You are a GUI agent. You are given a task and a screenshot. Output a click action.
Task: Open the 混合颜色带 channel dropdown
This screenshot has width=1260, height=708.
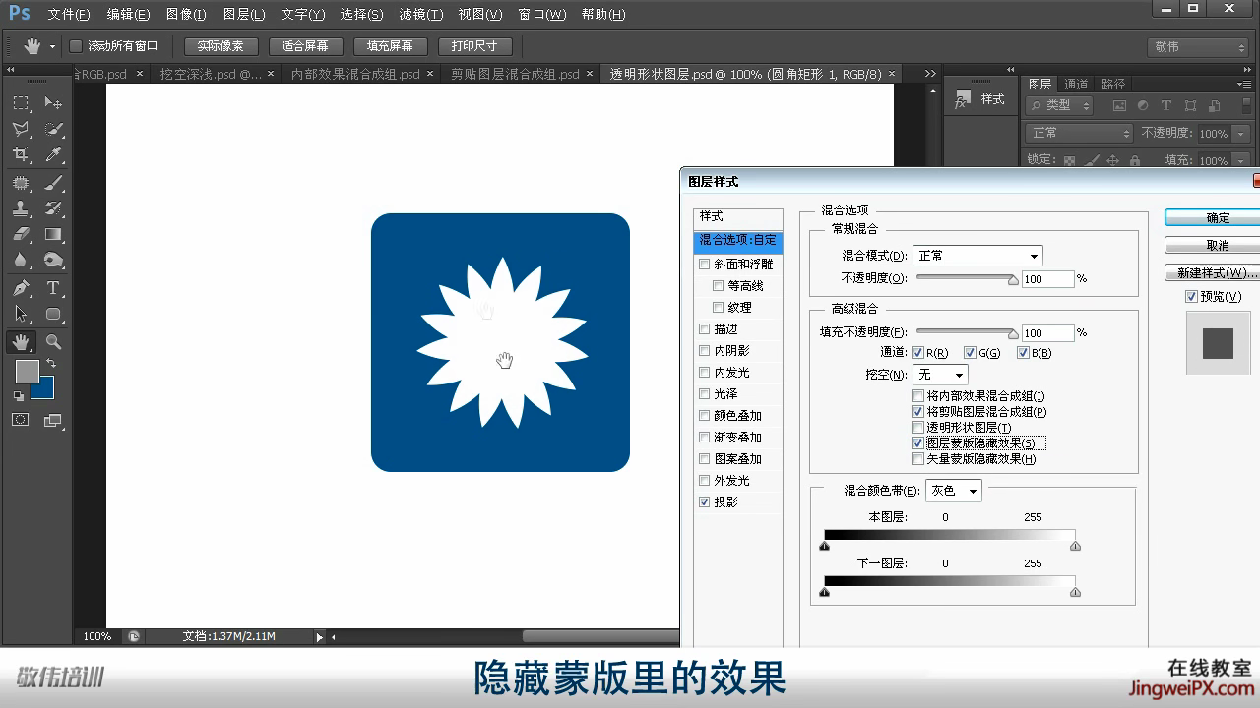click(x=953, y=491)
